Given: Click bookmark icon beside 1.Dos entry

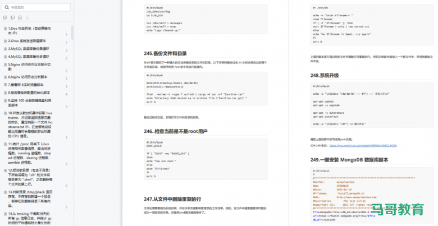Looking at the screenshot, I should pyautogui.click(x=5, y=27).
